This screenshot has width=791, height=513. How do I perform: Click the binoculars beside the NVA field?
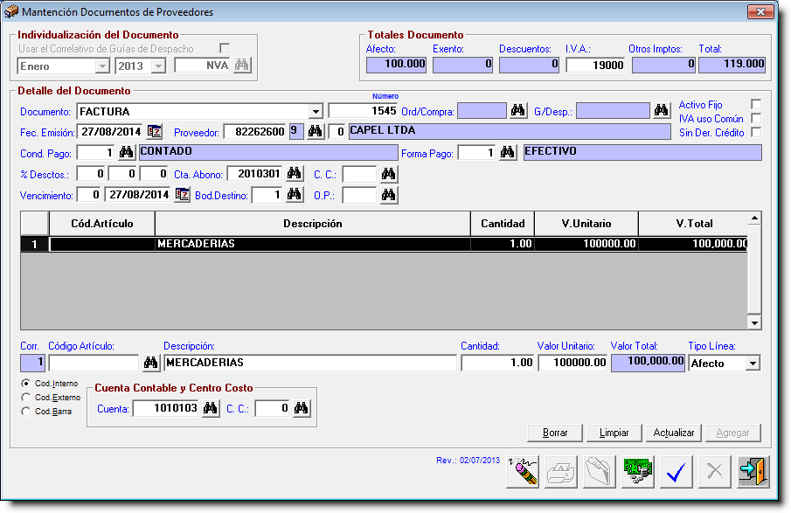coord(241,65)
